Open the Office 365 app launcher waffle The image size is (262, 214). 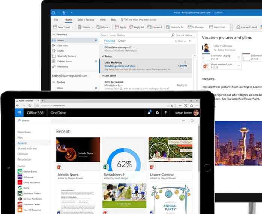(x=19, y=113)
